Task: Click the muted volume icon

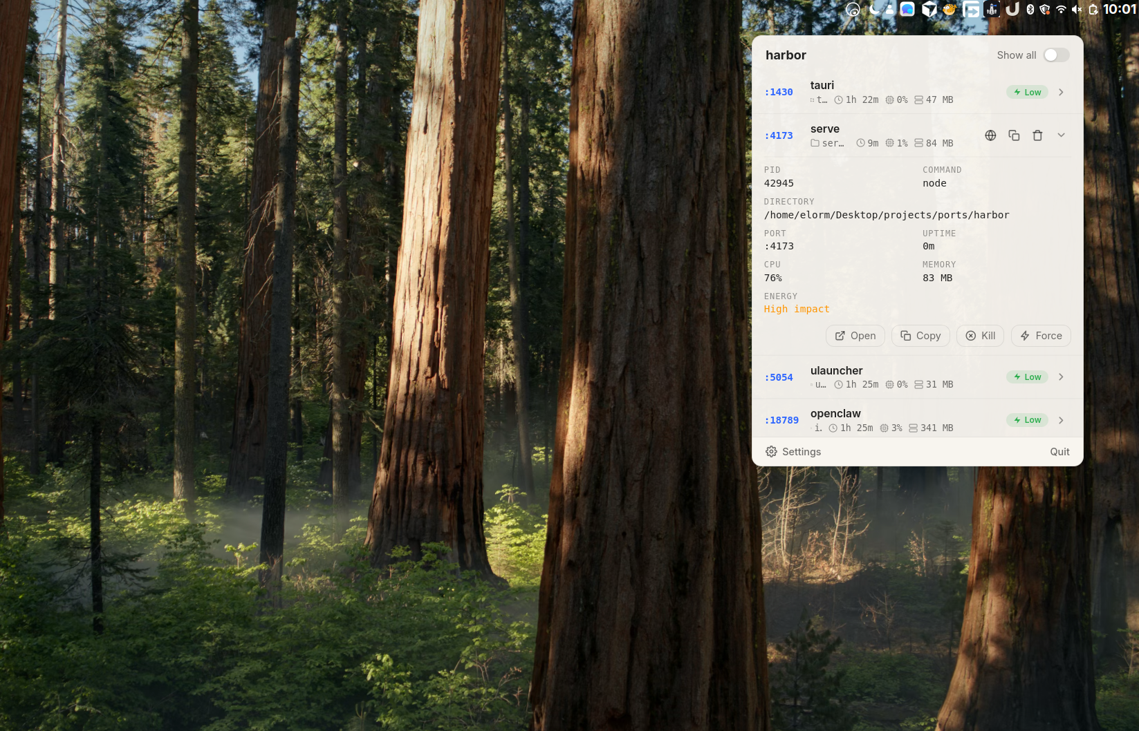Action: pos(1077,9)
